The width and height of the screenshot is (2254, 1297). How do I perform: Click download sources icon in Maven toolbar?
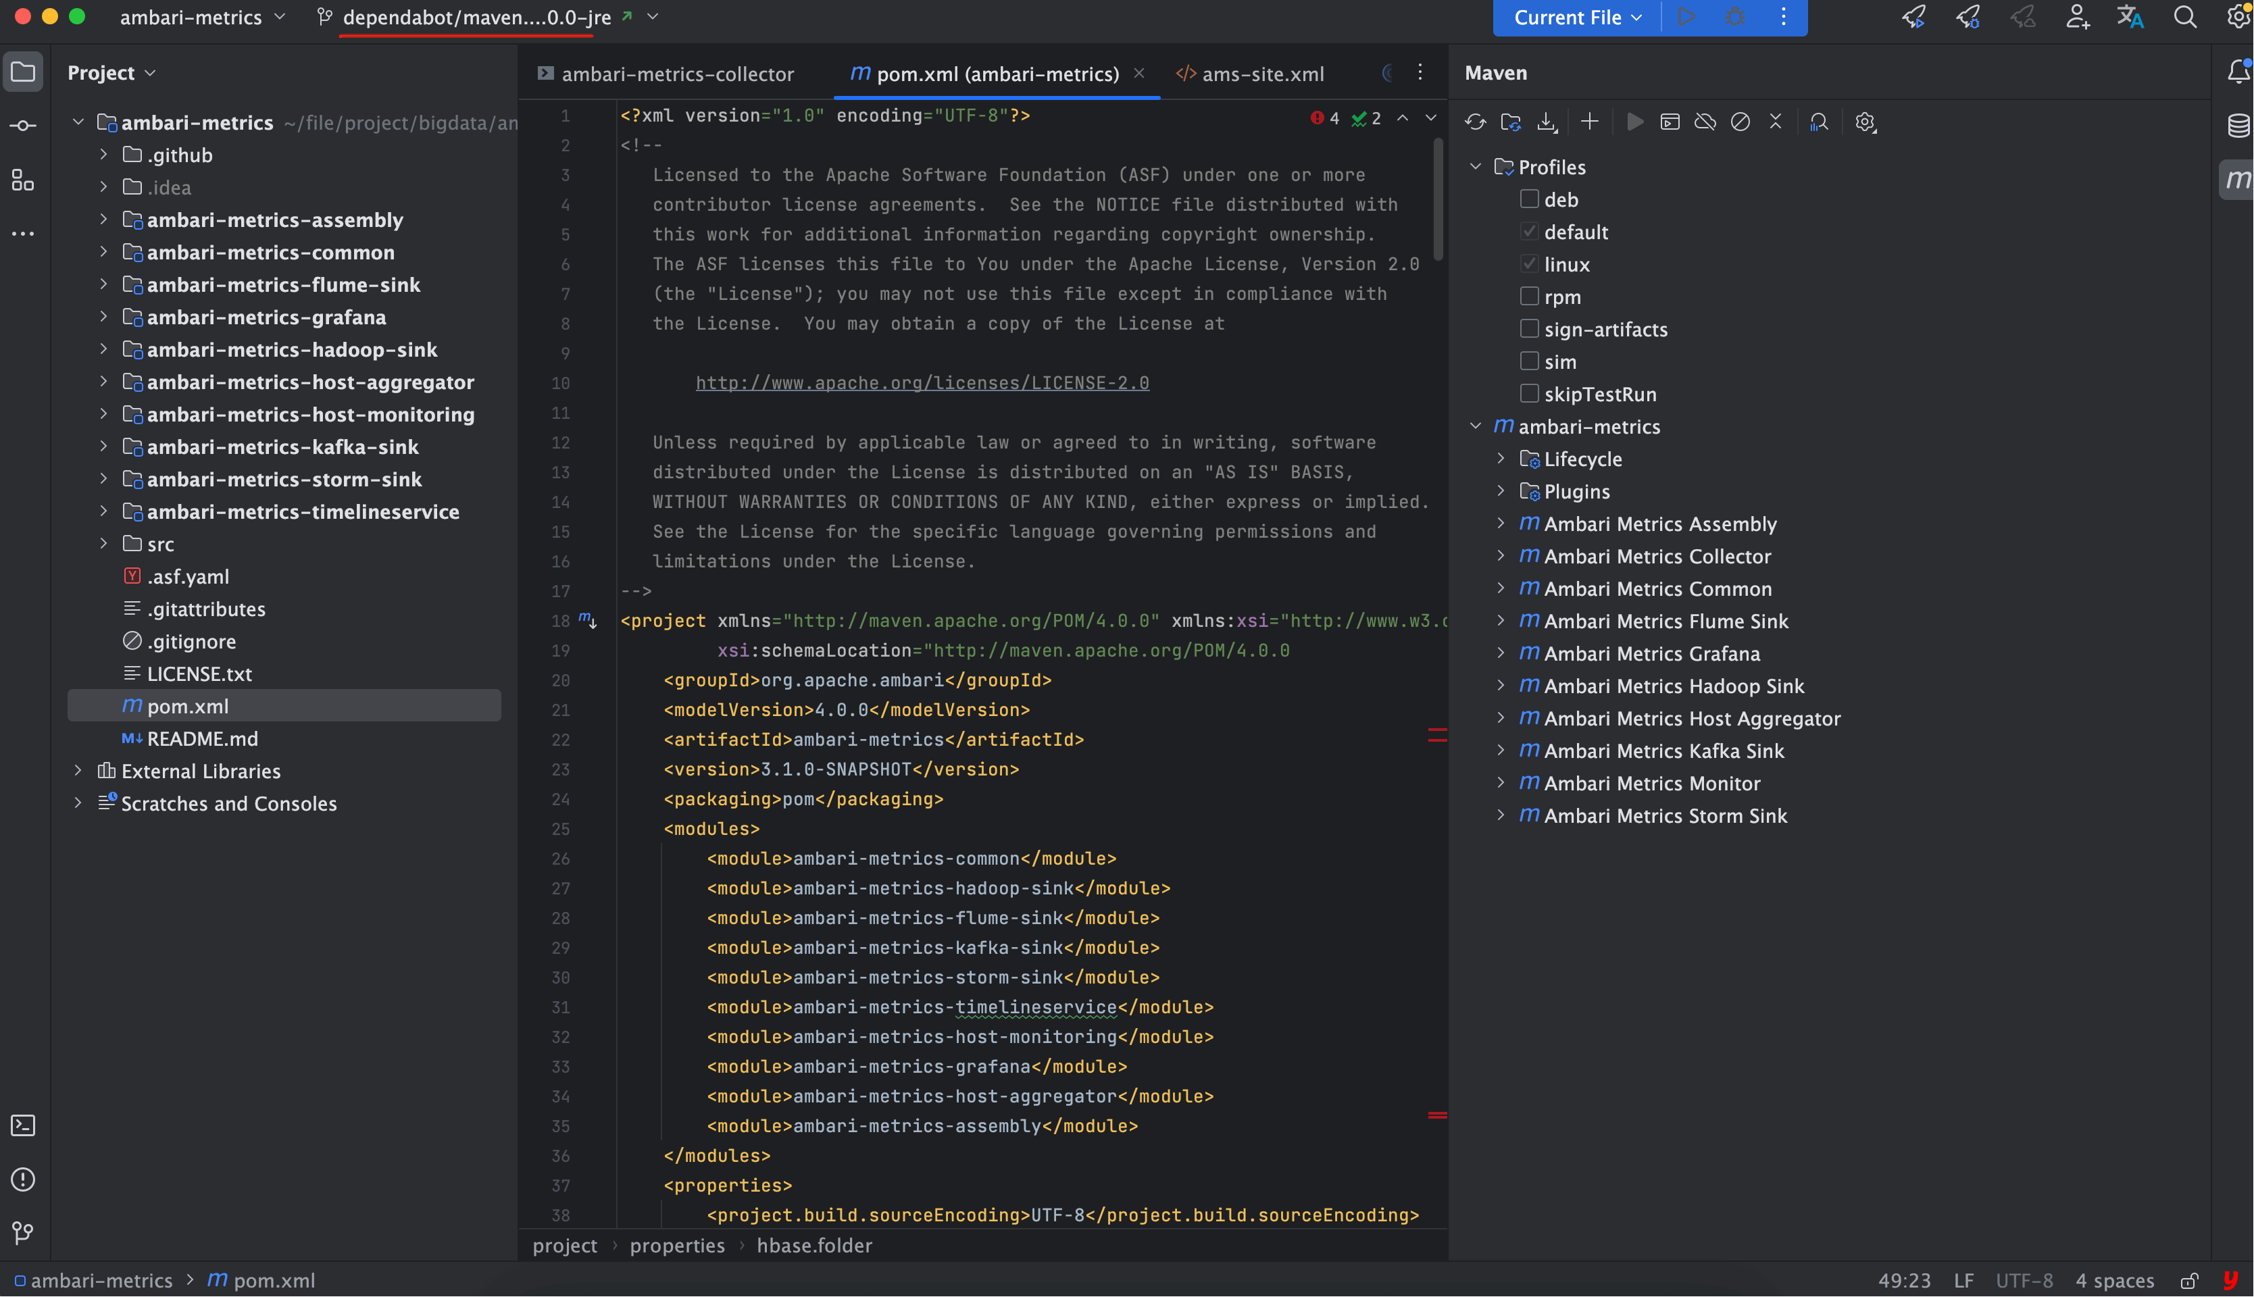pyautogui.click(x=1547, y=122)
